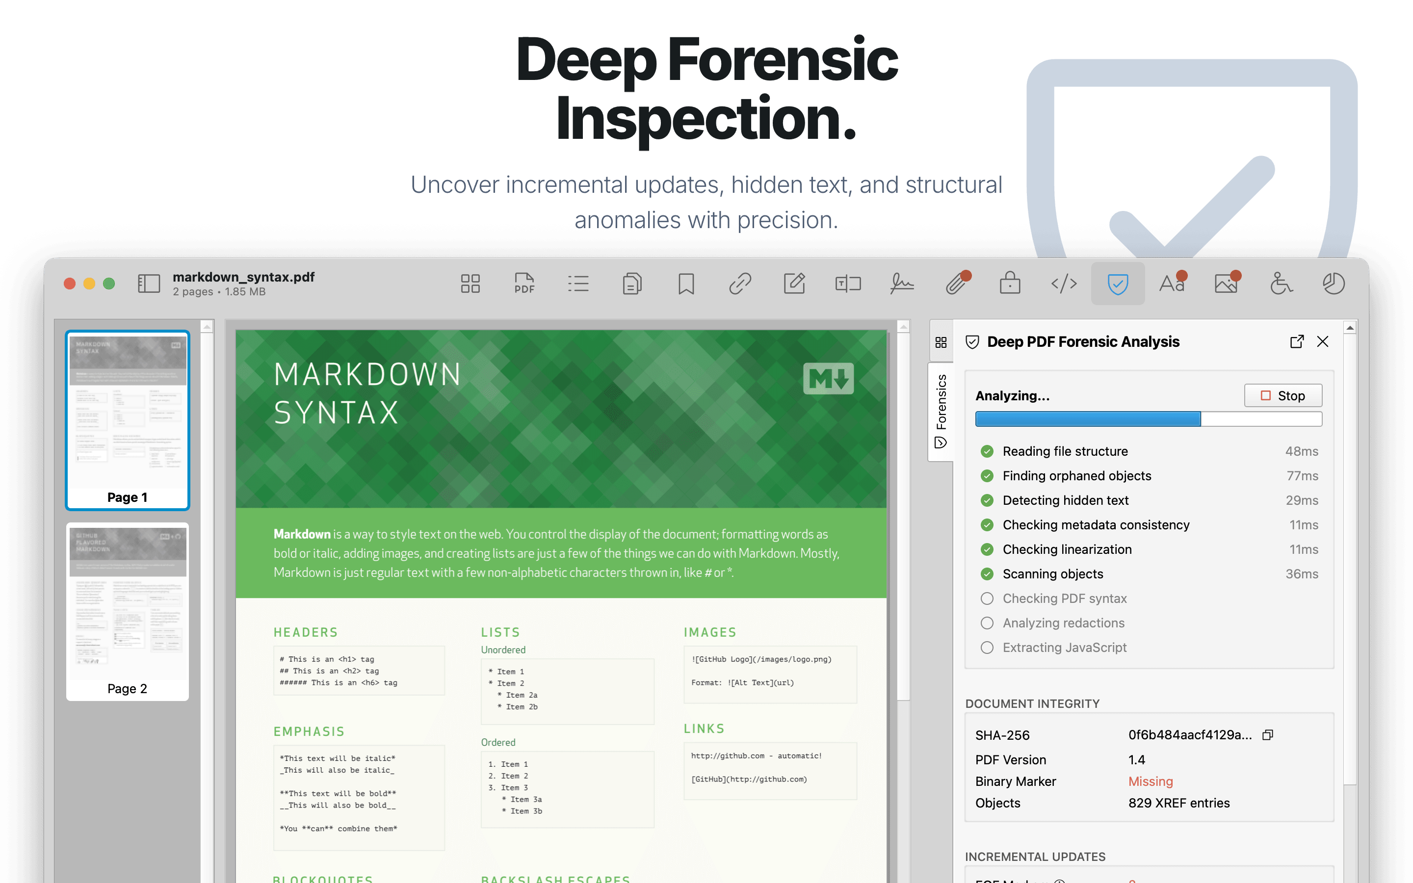Screen dimensions: 1413x883
Task: Toggle the sidebar panel icon
Action: pyautogui.click(x=148, y=284)
